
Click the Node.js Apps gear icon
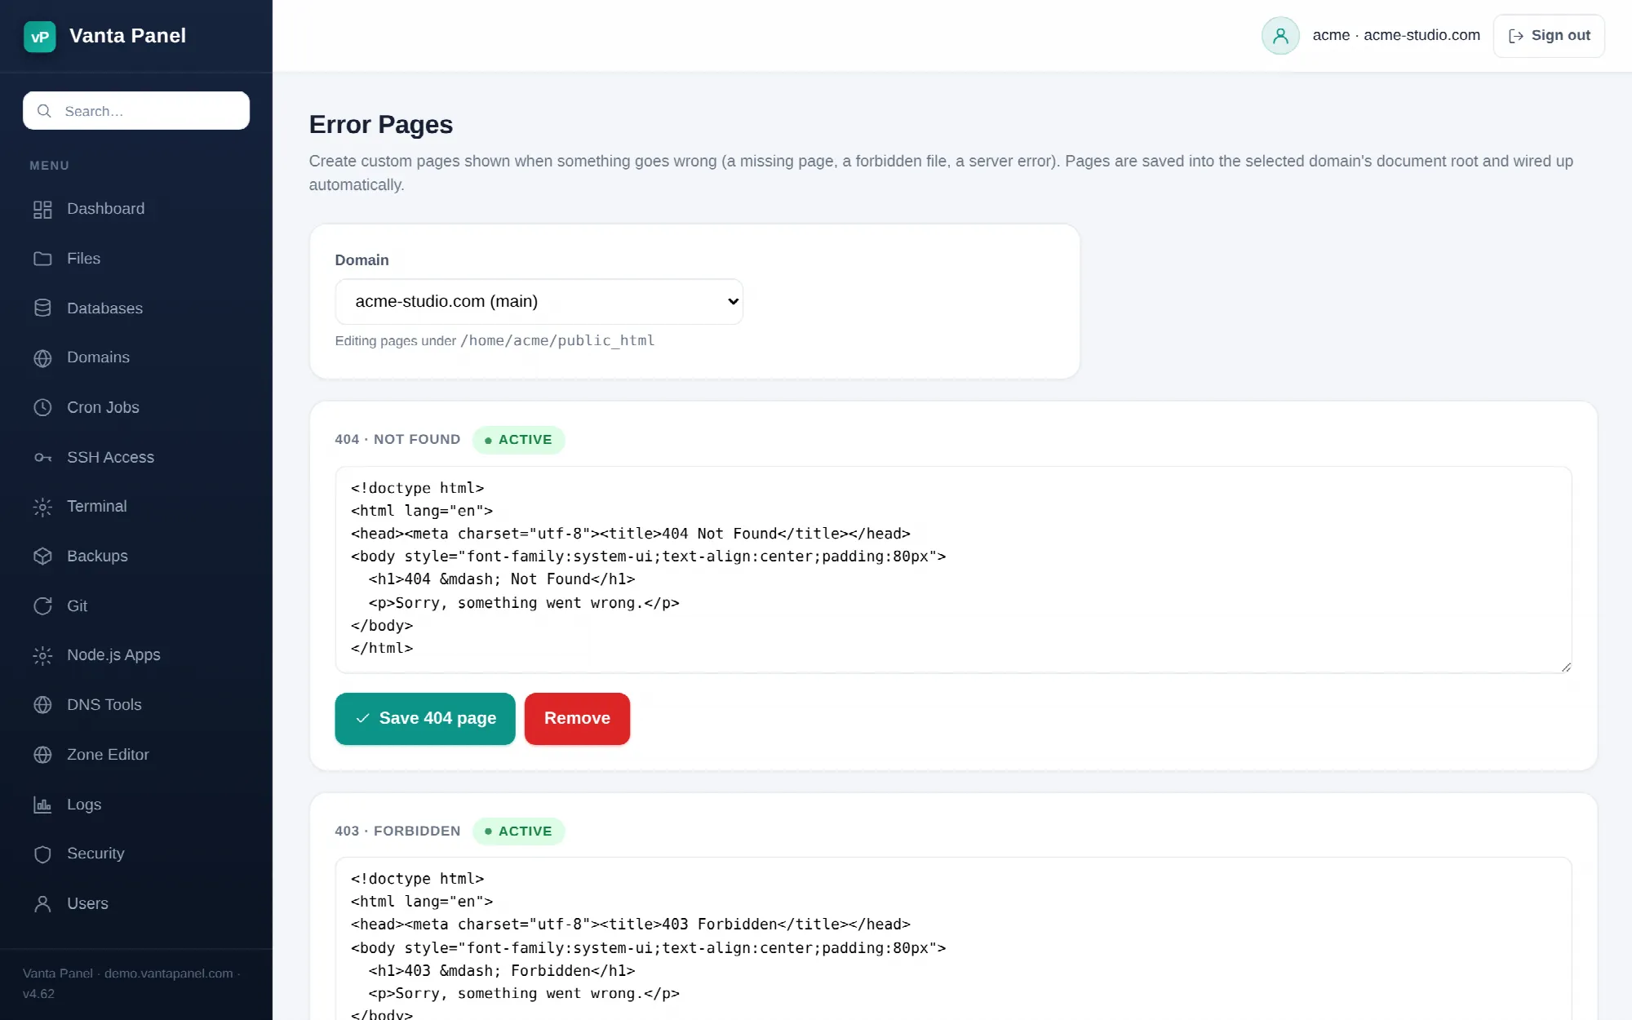[42, 655]
